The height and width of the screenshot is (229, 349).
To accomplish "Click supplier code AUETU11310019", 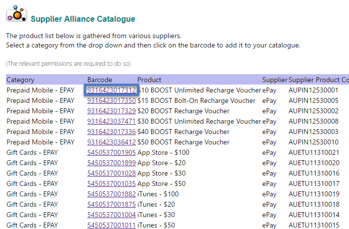I will [x=314, y=194].
